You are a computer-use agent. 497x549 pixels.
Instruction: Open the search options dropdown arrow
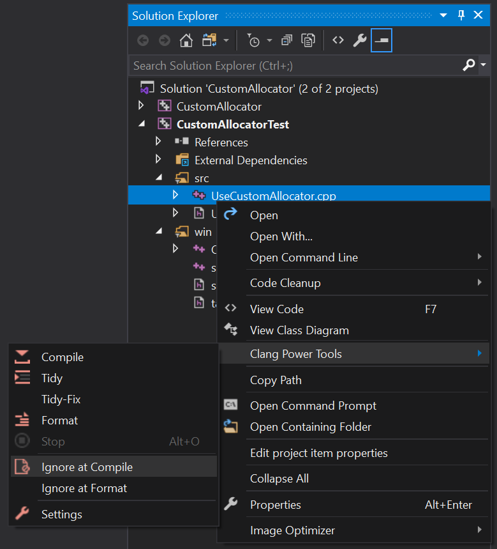point(484,65)
